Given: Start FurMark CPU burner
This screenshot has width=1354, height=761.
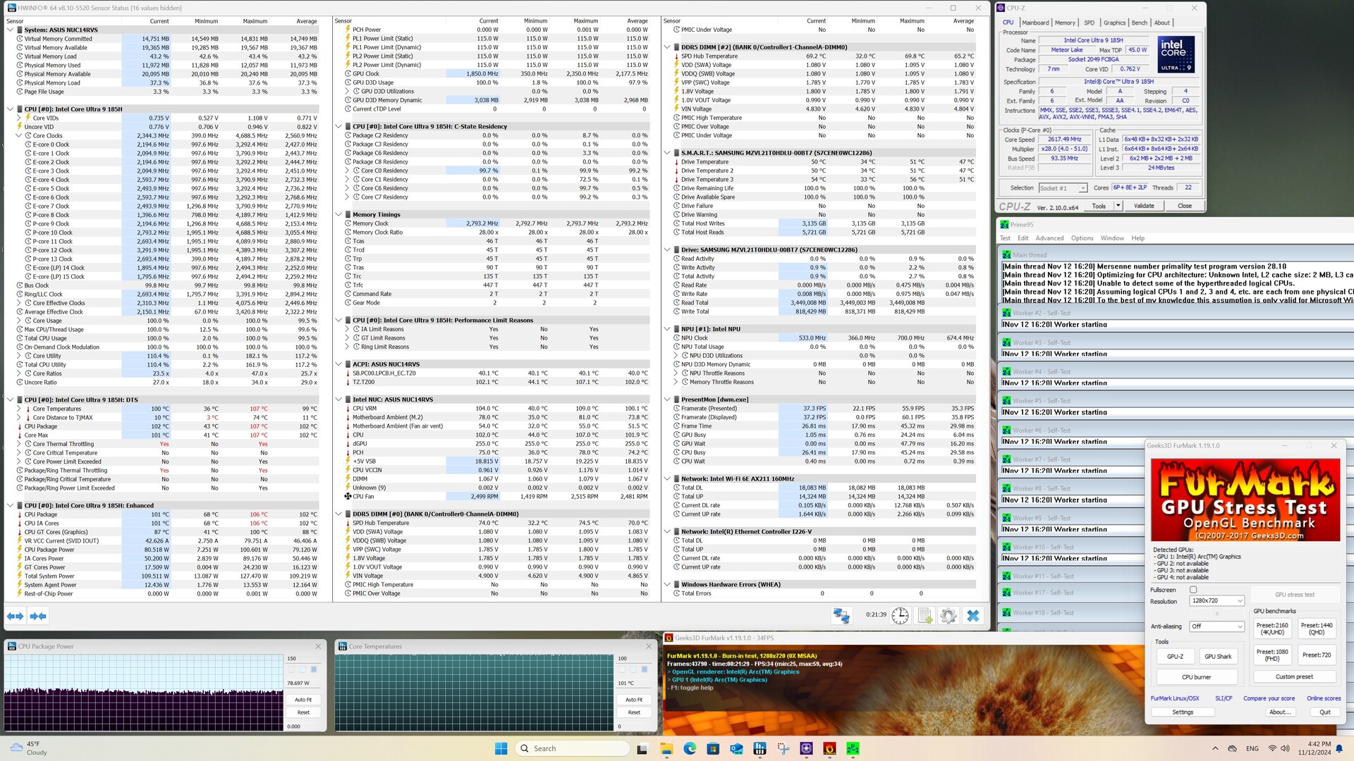Looking at the screenshot, I should pos(1197,677).
